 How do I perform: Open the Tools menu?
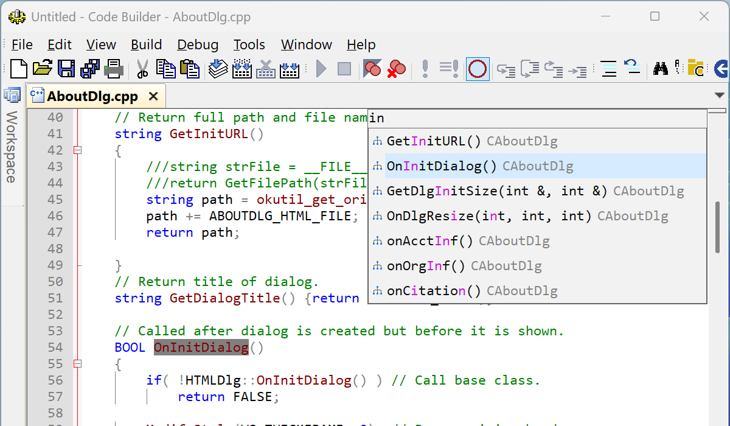click(x=249, y=44)
